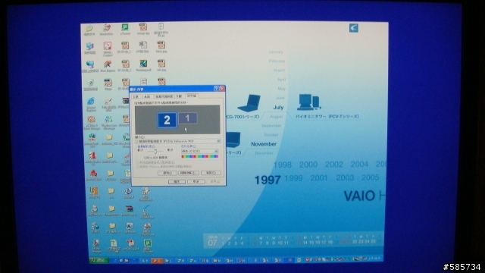Click the color spectrum preview bar

[x=199, y=157]
